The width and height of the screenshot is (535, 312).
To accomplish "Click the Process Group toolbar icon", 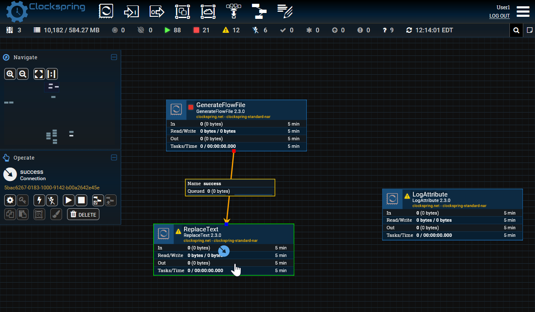I will [182, 11].
